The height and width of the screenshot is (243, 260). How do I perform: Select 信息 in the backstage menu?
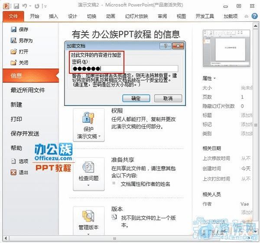pyautogui.click(x=31, y=76)
